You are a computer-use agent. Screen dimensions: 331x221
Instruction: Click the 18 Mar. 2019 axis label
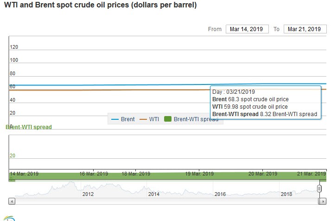tap(136, 174)
